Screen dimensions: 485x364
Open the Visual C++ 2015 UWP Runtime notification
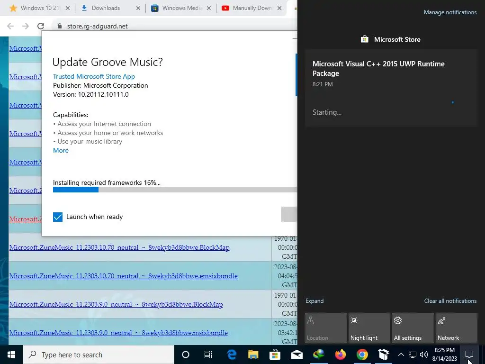(x=391, y=88)
